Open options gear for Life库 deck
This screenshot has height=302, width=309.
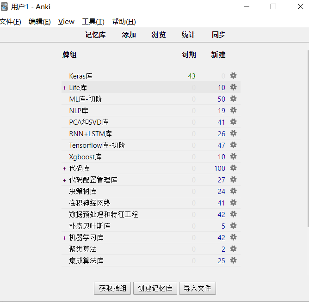click(233, 87)
